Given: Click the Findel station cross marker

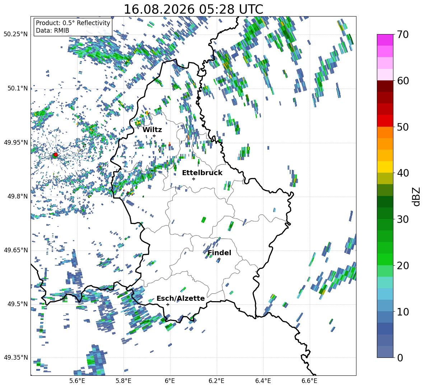Looking at the screenshot, I should [x=219, y=259].
